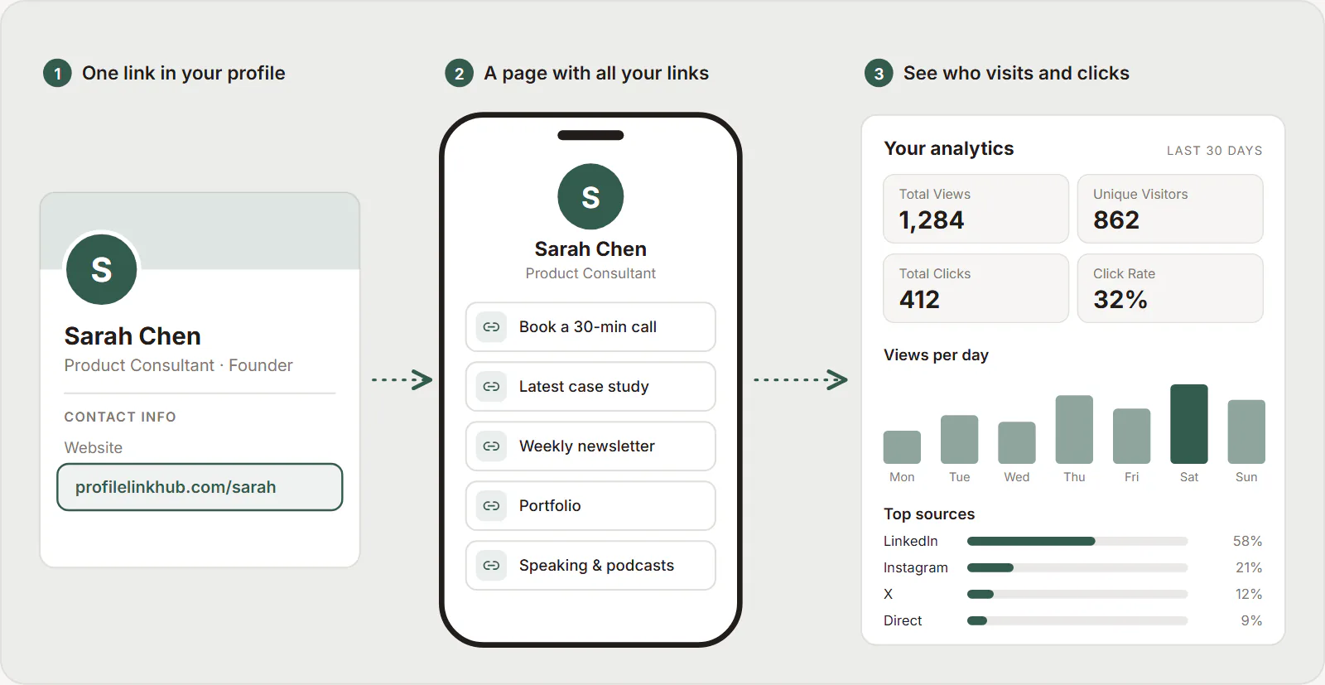
Task: Click the Views per day heading
Action: (x=936, y=355)
